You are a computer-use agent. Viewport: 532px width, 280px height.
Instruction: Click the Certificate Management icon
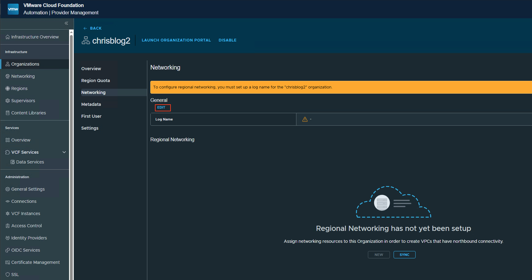8,262
